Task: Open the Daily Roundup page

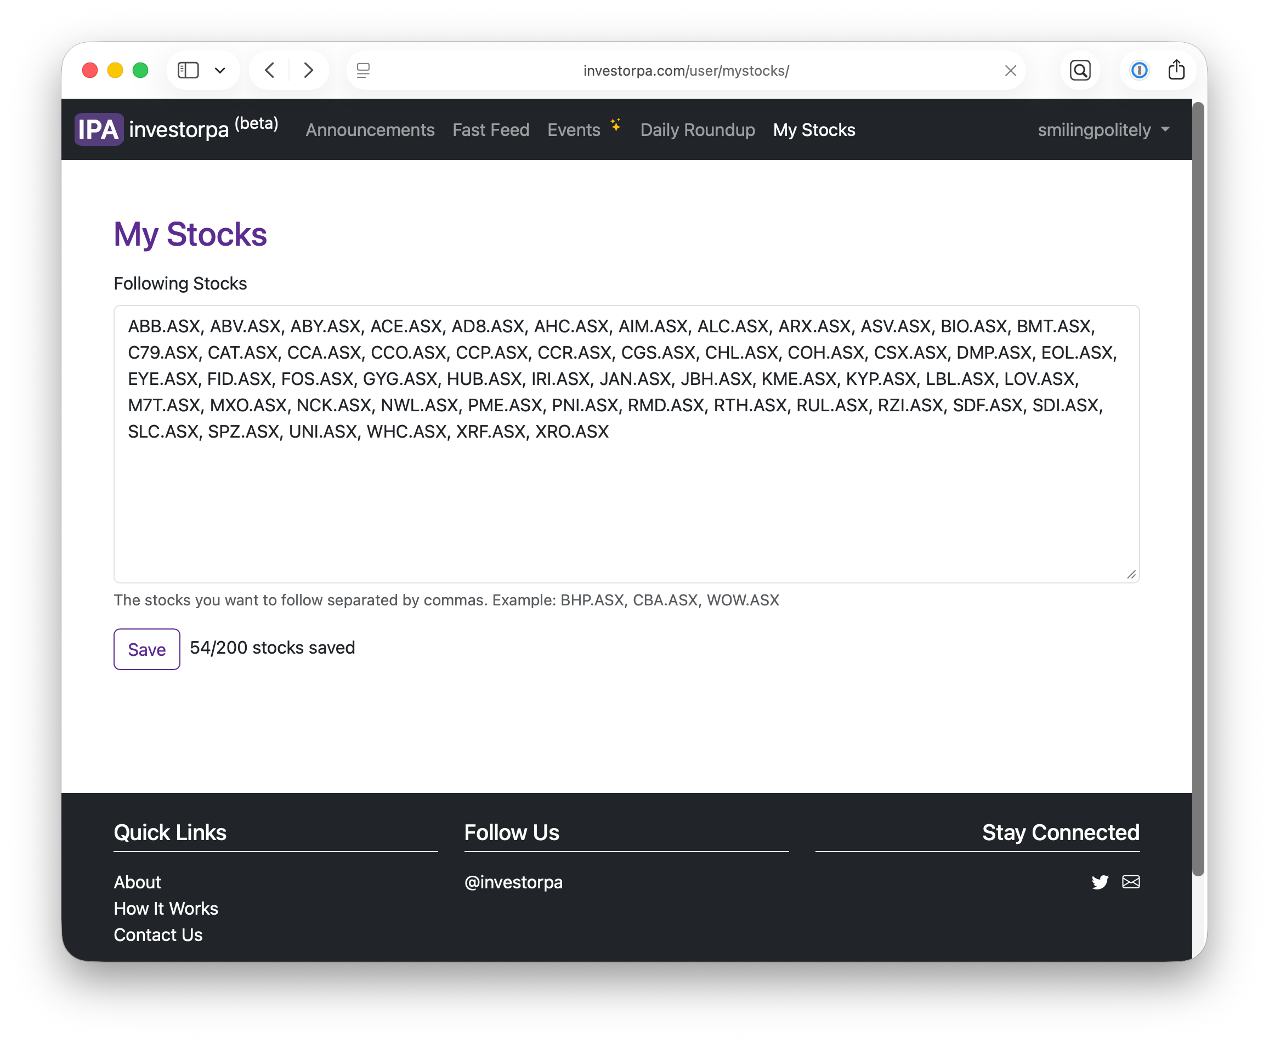Action: tap(698, 130)
